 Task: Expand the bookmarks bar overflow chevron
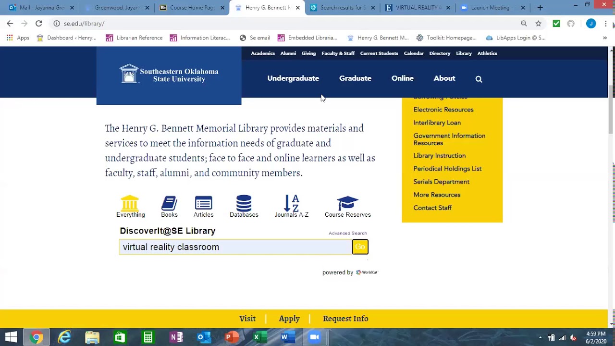coord(604,37)
